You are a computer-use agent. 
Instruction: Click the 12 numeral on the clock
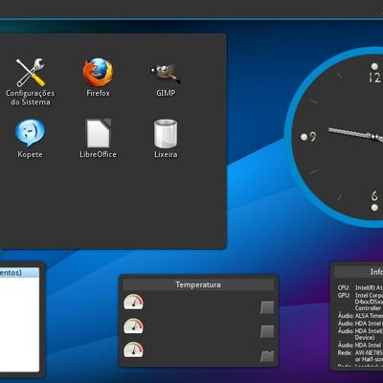tap(374, 78)
